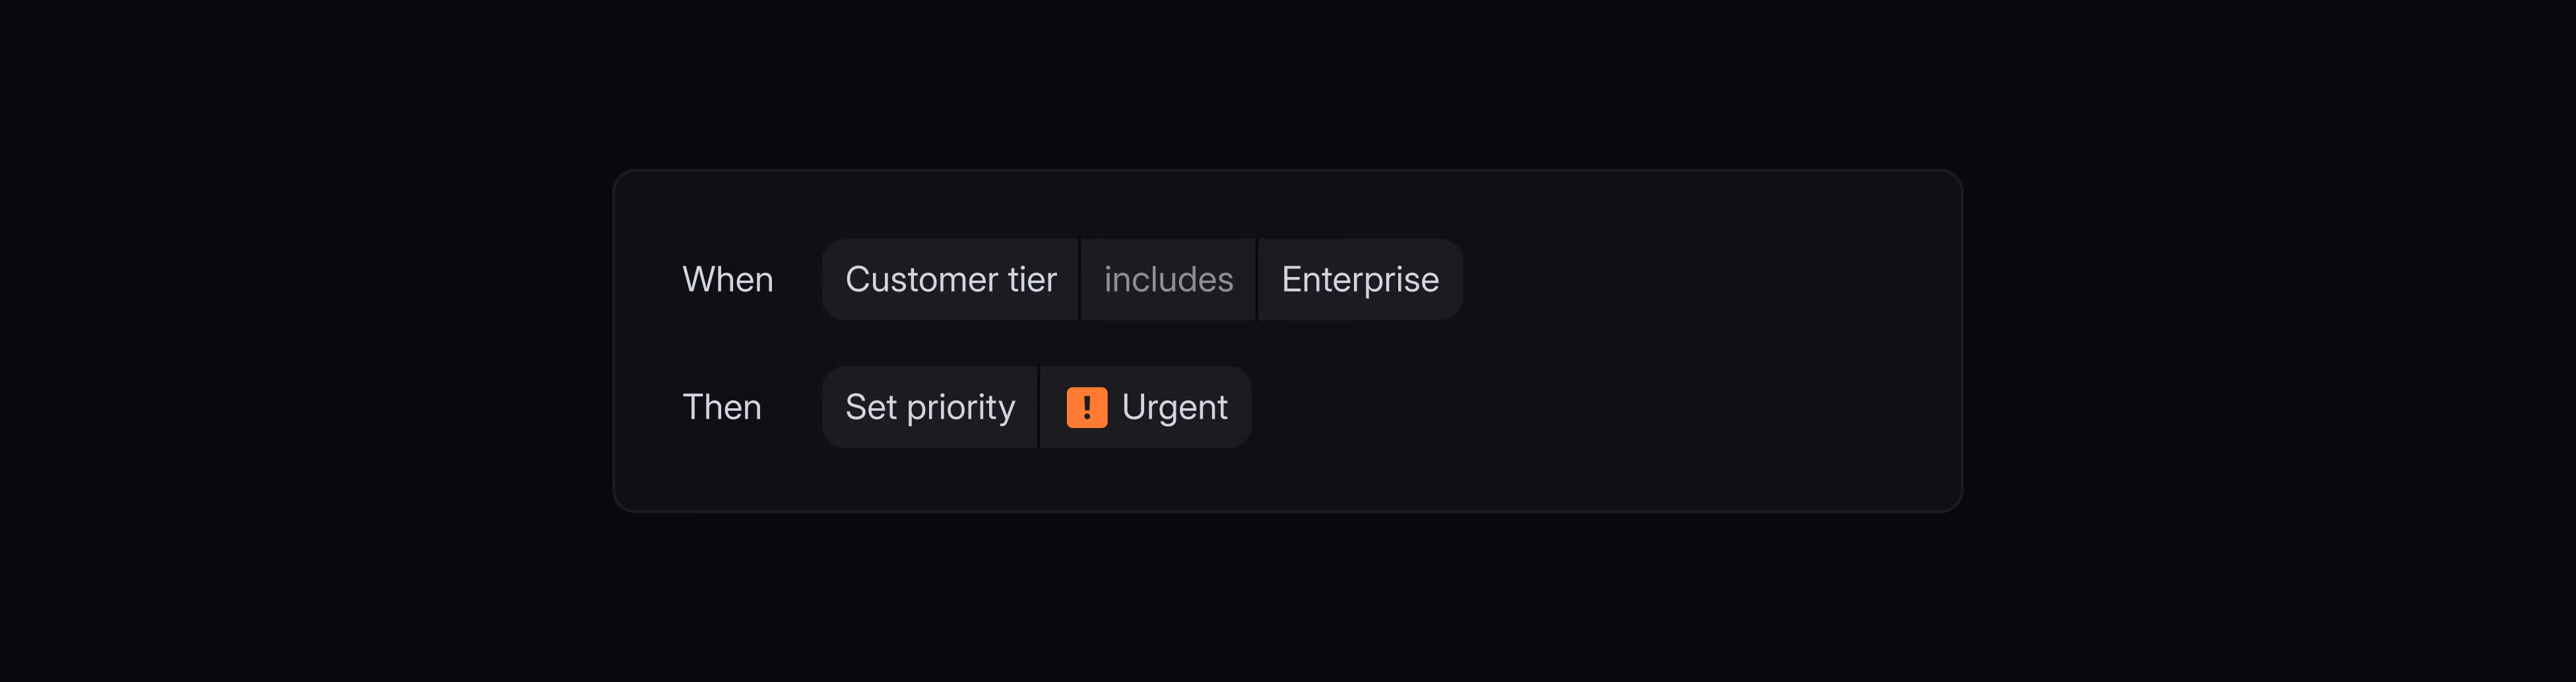Select the exclamation mark badge next to Urgent
This screenshot has width=2576, height=682.
point(1088,407)
